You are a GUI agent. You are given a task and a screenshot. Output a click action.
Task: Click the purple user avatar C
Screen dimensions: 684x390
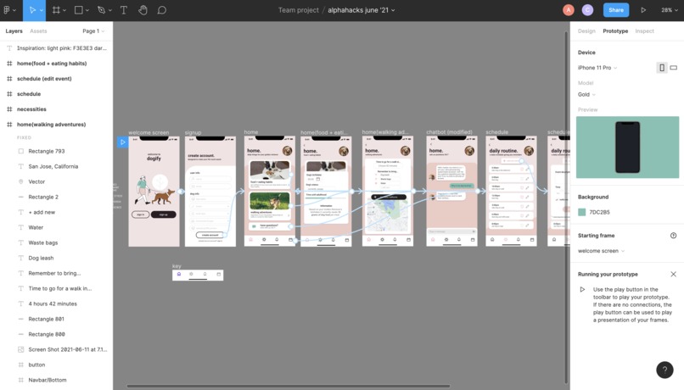pyautogui.click(x=587, y=10)
